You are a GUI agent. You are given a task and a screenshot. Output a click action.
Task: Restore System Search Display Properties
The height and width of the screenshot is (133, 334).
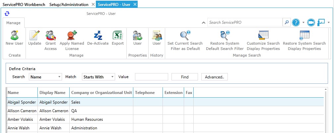tap(304, 35)
